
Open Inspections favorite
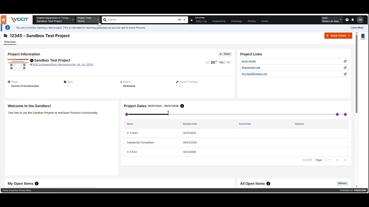click(x=219, y=21)
